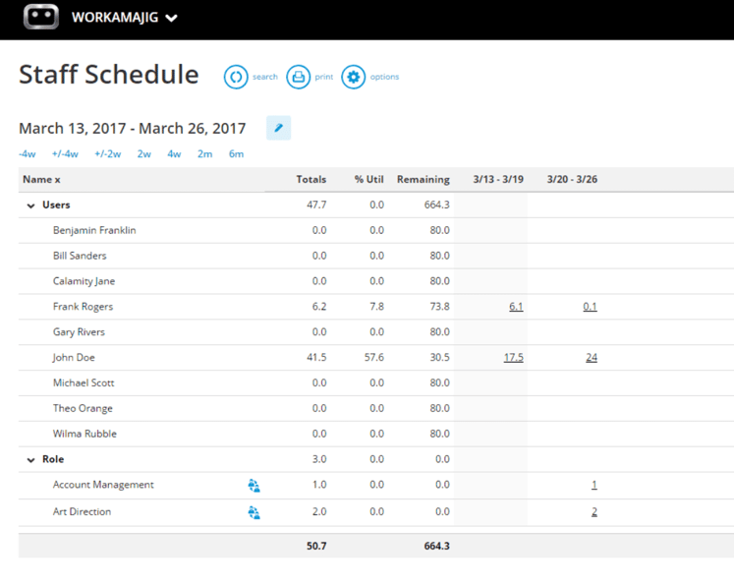The image size is (734, 586).
Task: Collapse the Role group chevron
Action: [31, 459]
